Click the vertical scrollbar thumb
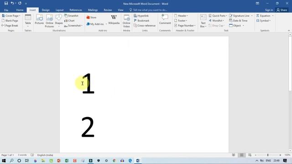Image resolution: width=292 pixels, height=164 pixels. (x=290, y=63)
